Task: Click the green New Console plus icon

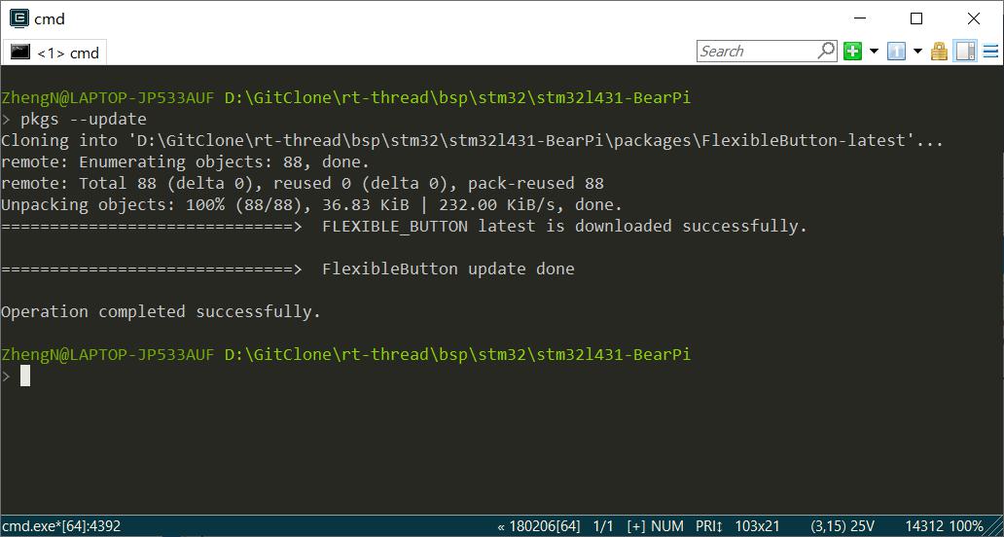Action: tap(852, 52)
